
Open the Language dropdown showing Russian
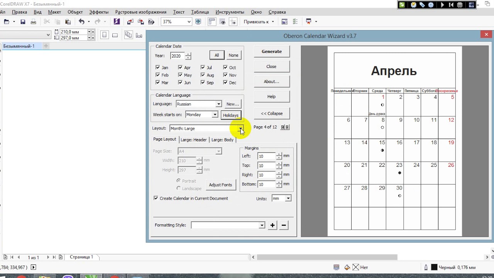pyautogui.click(x=218, y=104)
